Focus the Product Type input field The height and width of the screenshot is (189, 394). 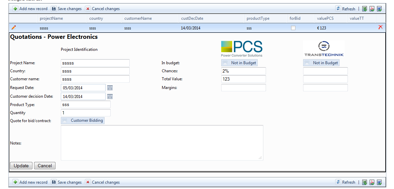tap(86, 105)
